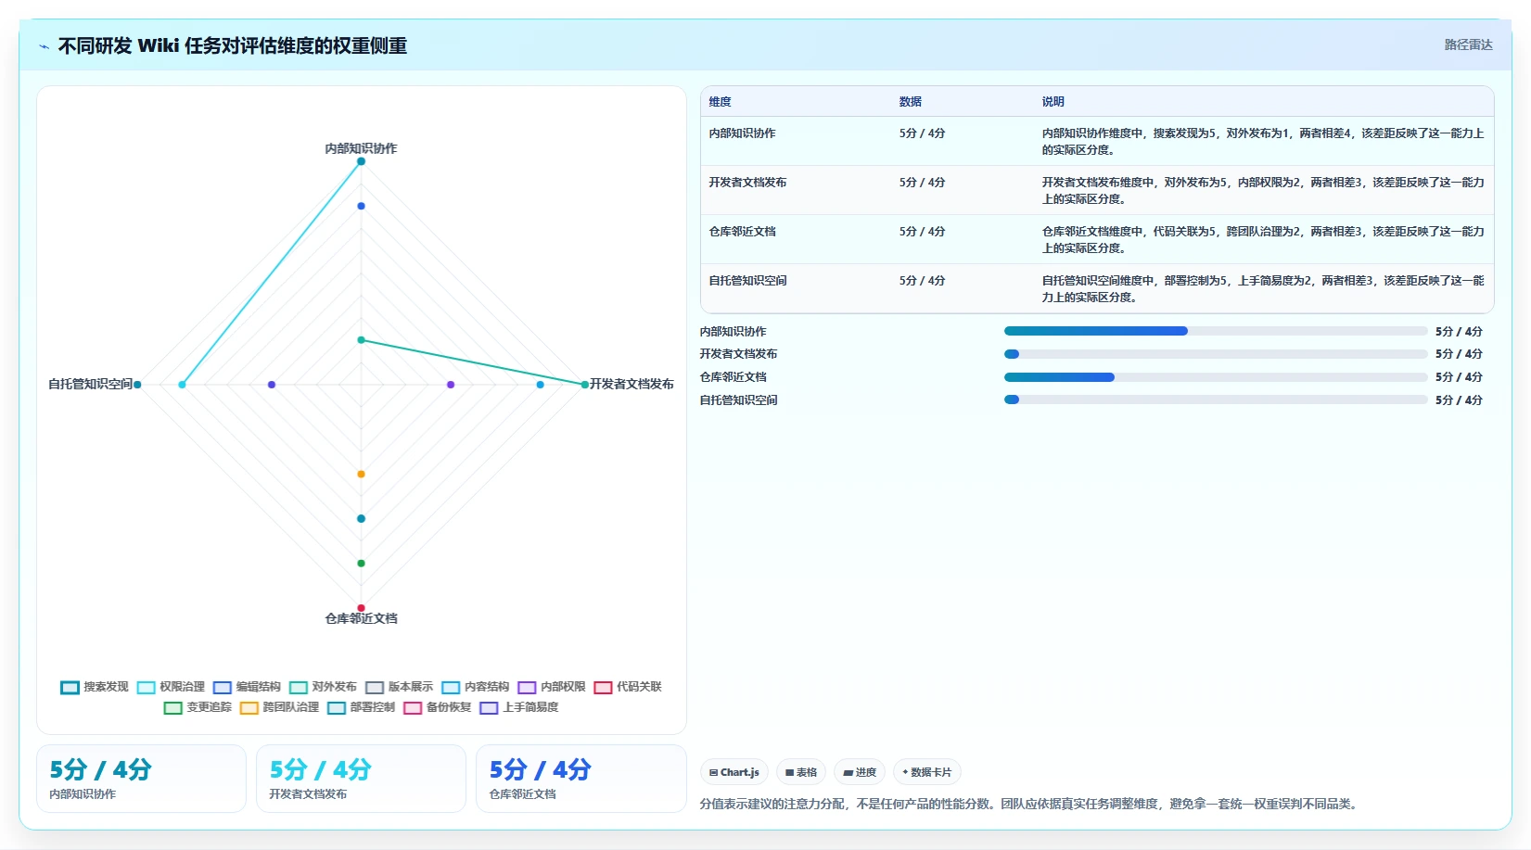Open the 开发者文档发布 score card

(x=361, y=779)
